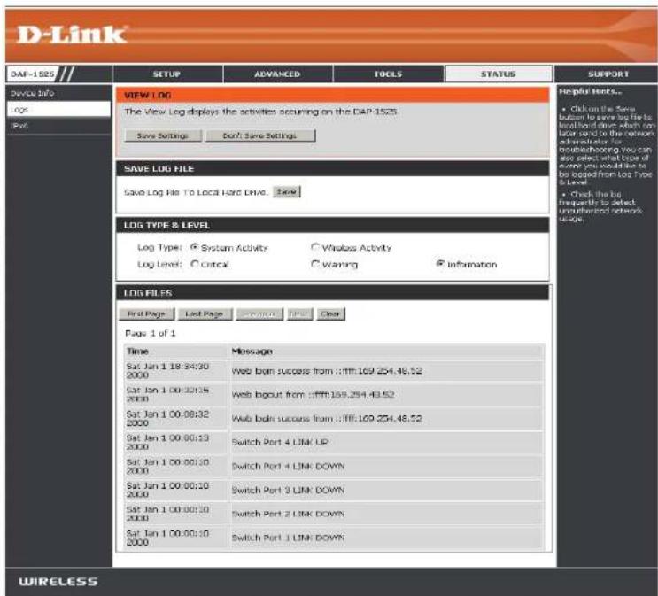Click Don't Save Settings button
658x596 pixels.
pos(260,135)
